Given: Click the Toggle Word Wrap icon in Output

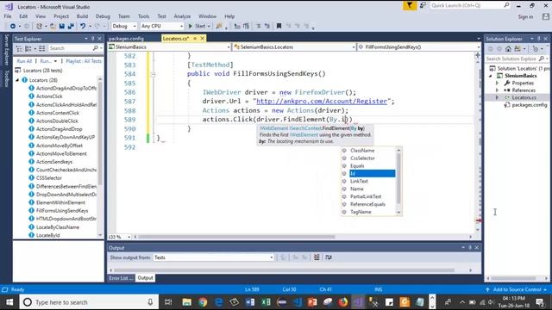Looking at the screenshot, I should point(329,257).
